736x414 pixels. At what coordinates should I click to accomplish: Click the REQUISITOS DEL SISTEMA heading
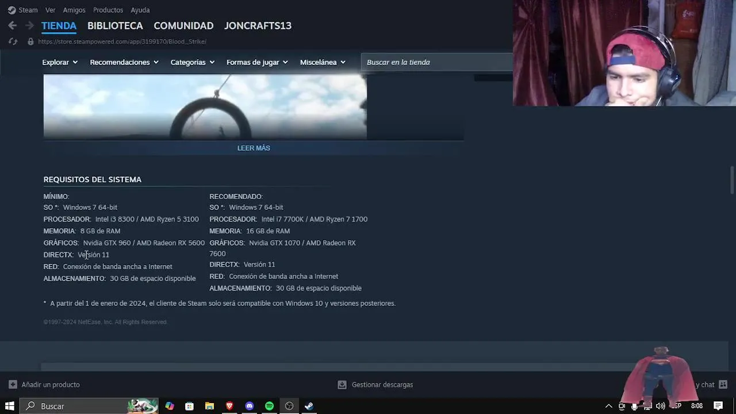93,179
